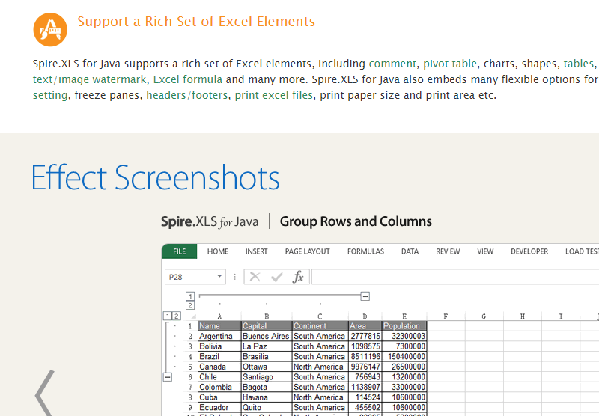Screen dimensions: 599x416
Task: Open the headers/footers link
Action: pos(186,95)
